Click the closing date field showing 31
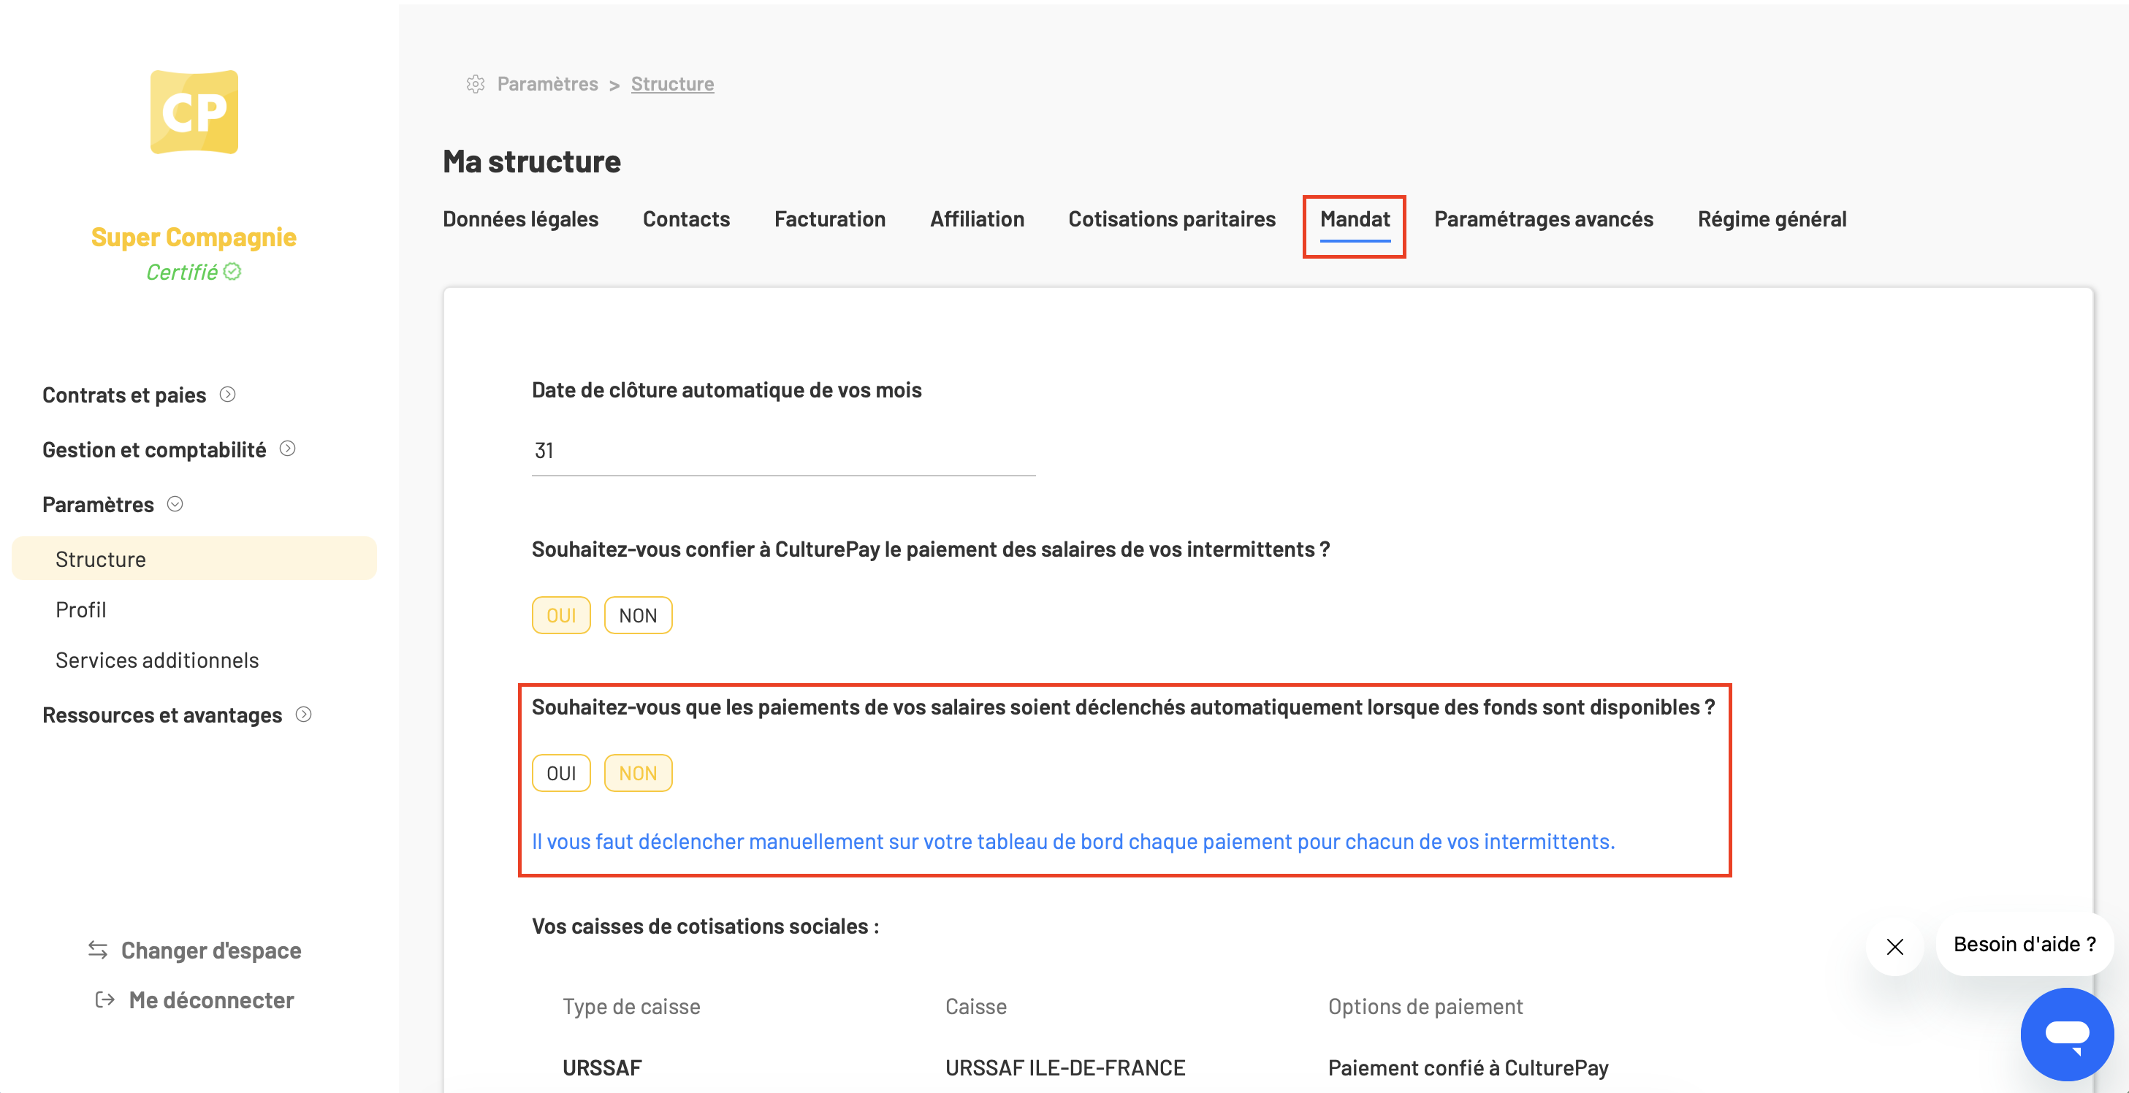This screenshot has height=1093, width=2129. tap(783, 452)
